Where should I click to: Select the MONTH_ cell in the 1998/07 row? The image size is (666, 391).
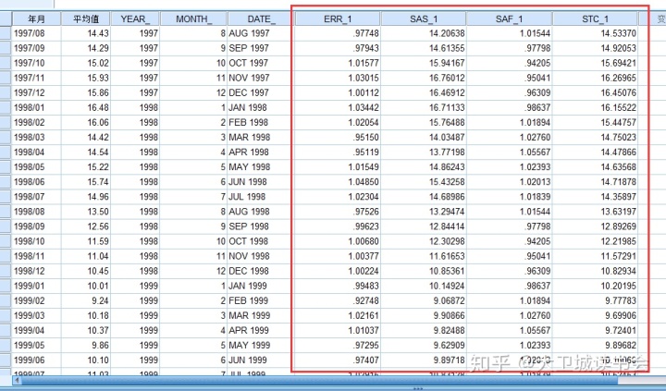click(x=193, y=197)
